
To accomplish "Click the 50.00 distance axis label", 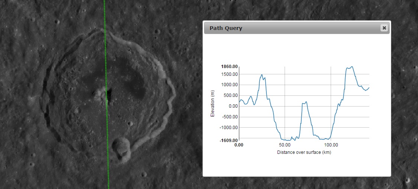I will [x=285, y=145].
